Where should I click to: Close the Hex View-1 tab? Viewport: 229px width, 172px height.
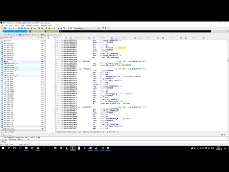[112, 38]
